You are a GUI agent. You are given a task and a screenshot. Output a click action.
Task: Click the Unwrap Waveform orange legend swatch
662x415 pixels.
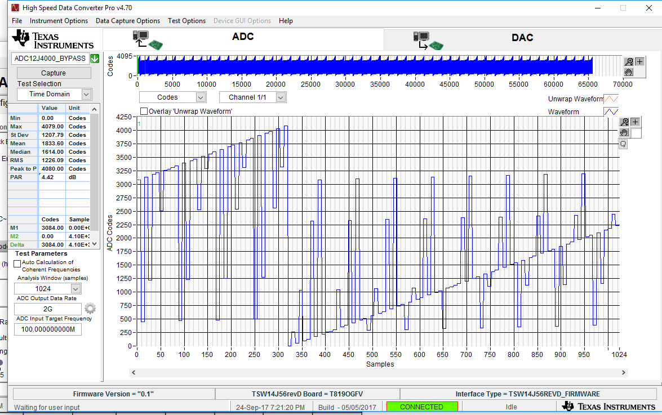tap(611, 99)
